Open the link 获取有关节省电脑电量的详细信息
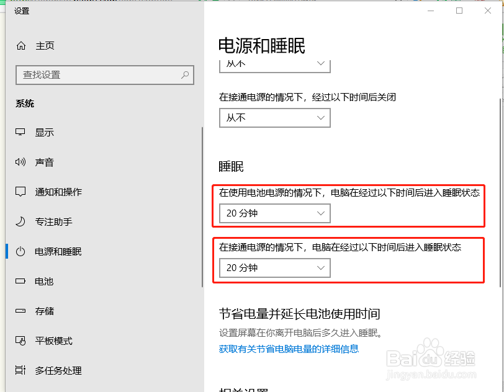The width and height of the screenshot is (504, 392). point(289,349)
